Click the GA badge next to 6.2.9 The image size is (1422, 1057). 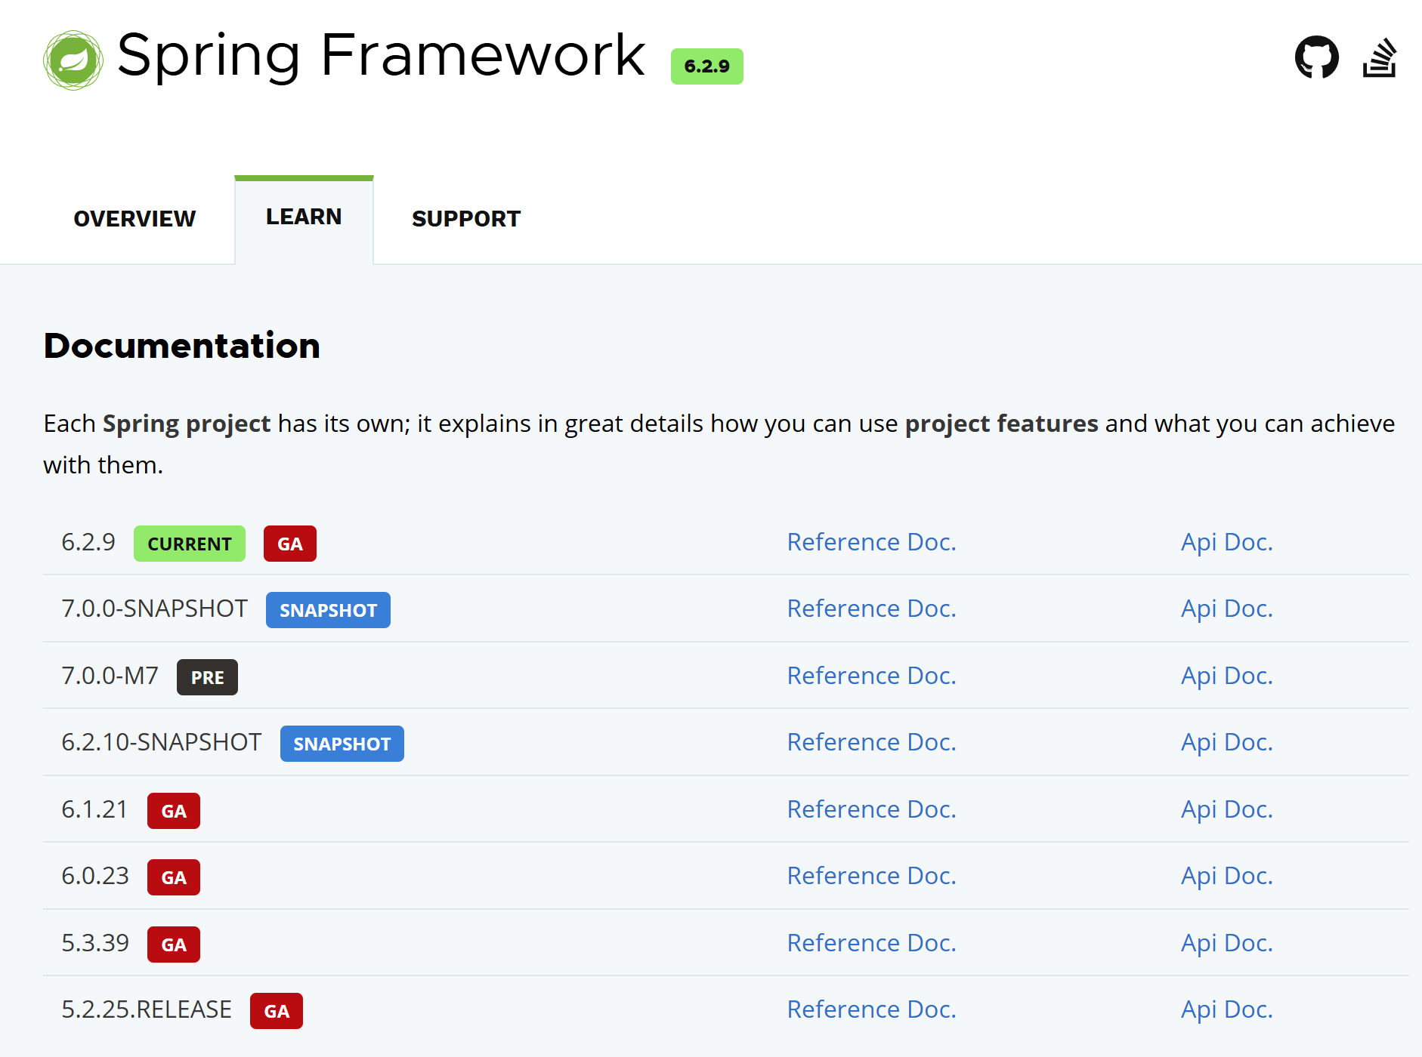point(290,544)
